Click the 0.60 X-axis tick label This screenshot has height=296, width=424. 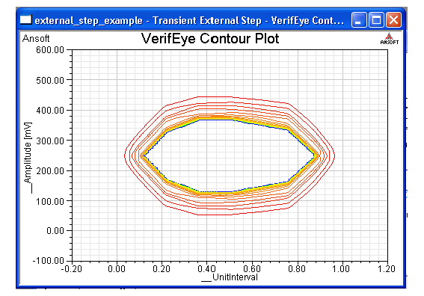point(252,269)
